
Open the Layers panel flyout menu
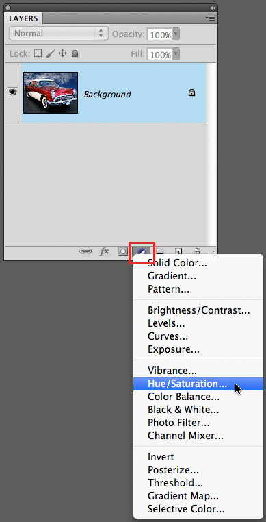pyautogui.click(x=210, y=18)
